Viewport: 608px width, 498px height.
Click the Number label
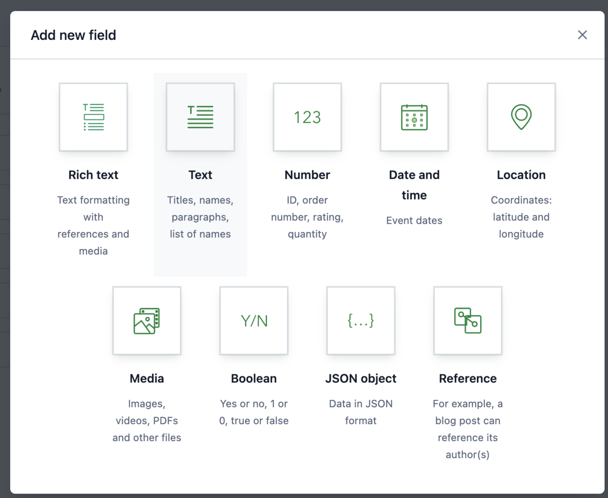(x=308, y=175)
